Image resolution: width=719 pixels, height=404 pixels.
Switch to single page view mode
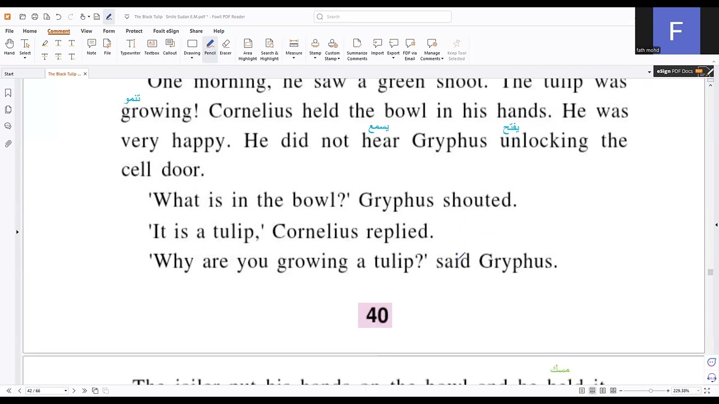tap(582, 391)
